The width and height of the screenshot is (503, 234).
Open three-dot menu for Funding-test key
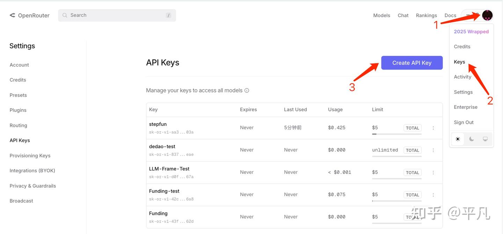pyautogui.click(x=433, y=195)
